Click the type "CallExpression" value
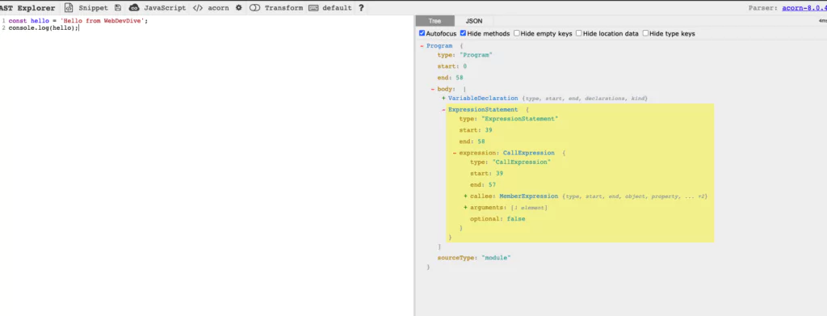 [x=522, y=162]
